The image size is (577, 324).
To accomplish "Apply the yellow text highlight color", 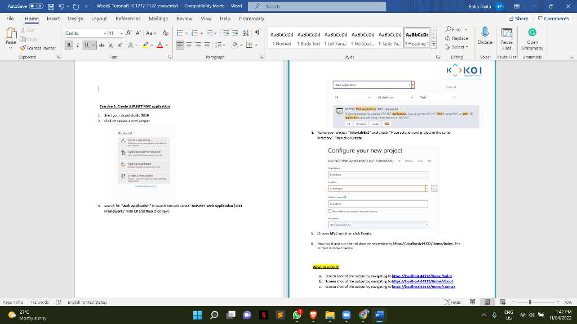I will (145, 45).
